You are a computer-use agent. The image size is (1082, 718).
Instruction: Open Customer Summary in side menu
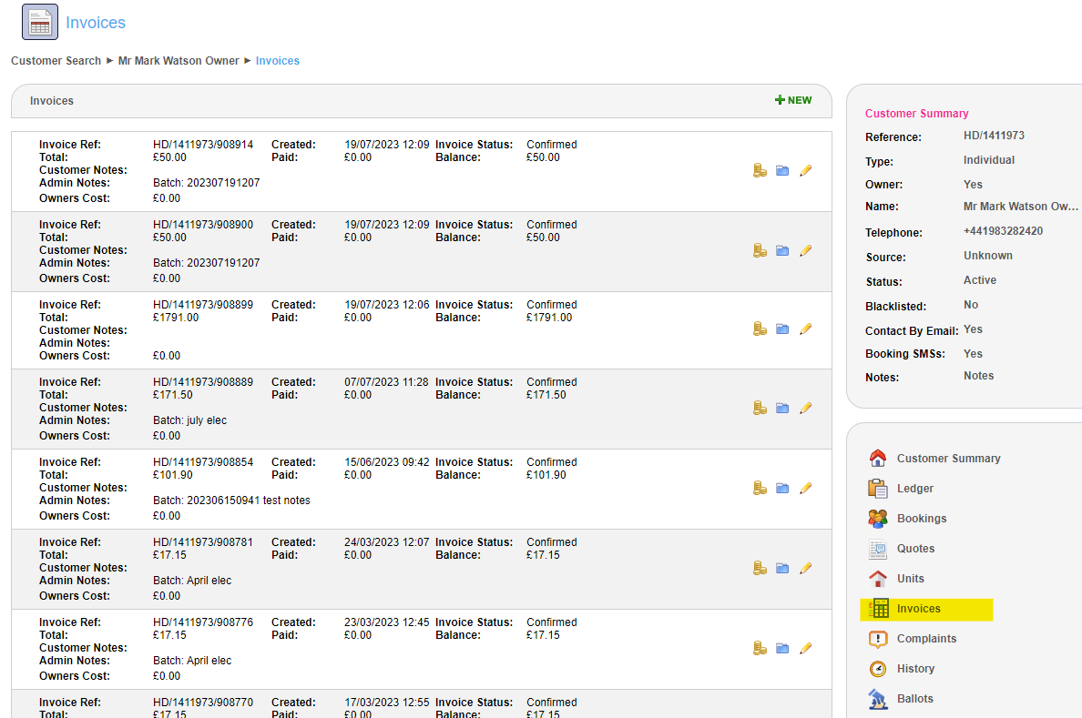(949, 458)
